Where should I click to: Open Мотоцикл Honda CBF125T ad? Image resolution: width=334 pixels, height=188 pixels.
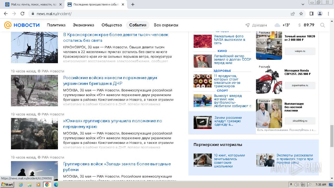(x=297, y=72)
